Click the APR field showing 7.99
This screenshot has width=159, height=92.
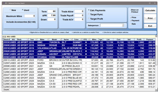coord(52,15)
